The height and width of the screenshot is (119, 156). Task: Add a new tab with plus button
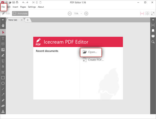pyautogui.click(x=28, y=20)
